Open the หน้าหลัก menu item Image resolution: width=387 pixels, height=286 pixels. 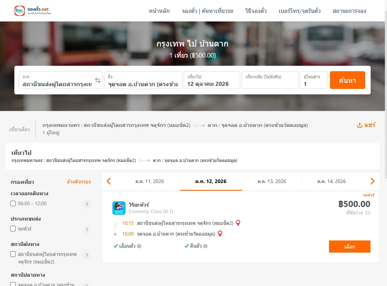(x=159, y=11)
